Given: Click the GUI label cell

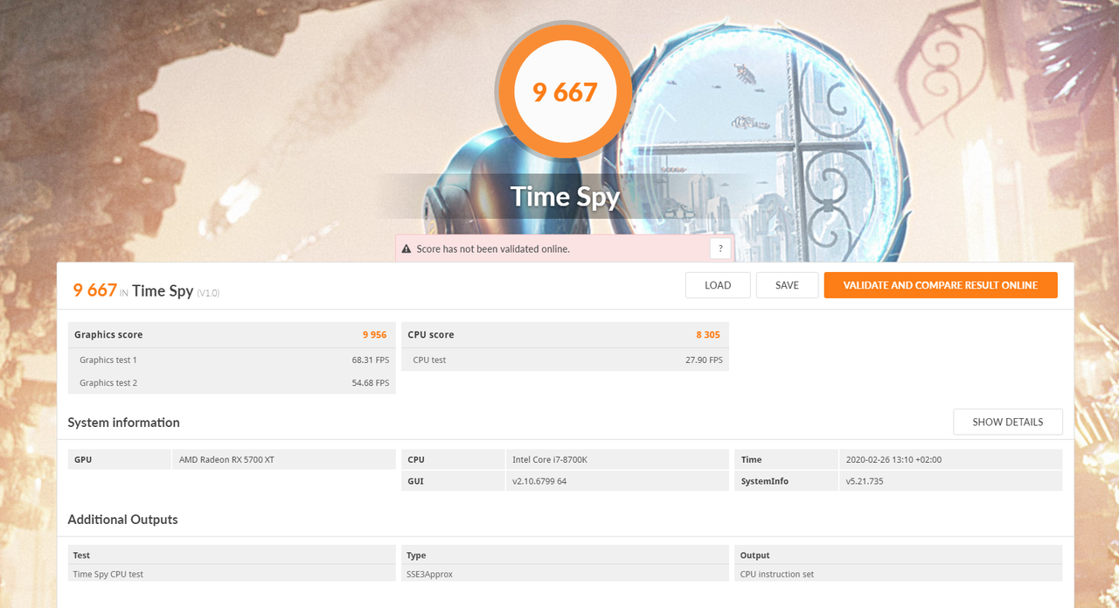Looking at the screenshot, I should coord(453,481).
